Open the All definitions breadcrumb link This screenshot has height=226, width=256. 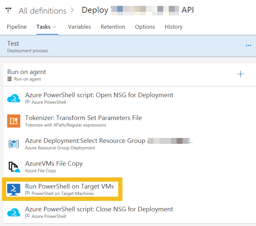42,11
